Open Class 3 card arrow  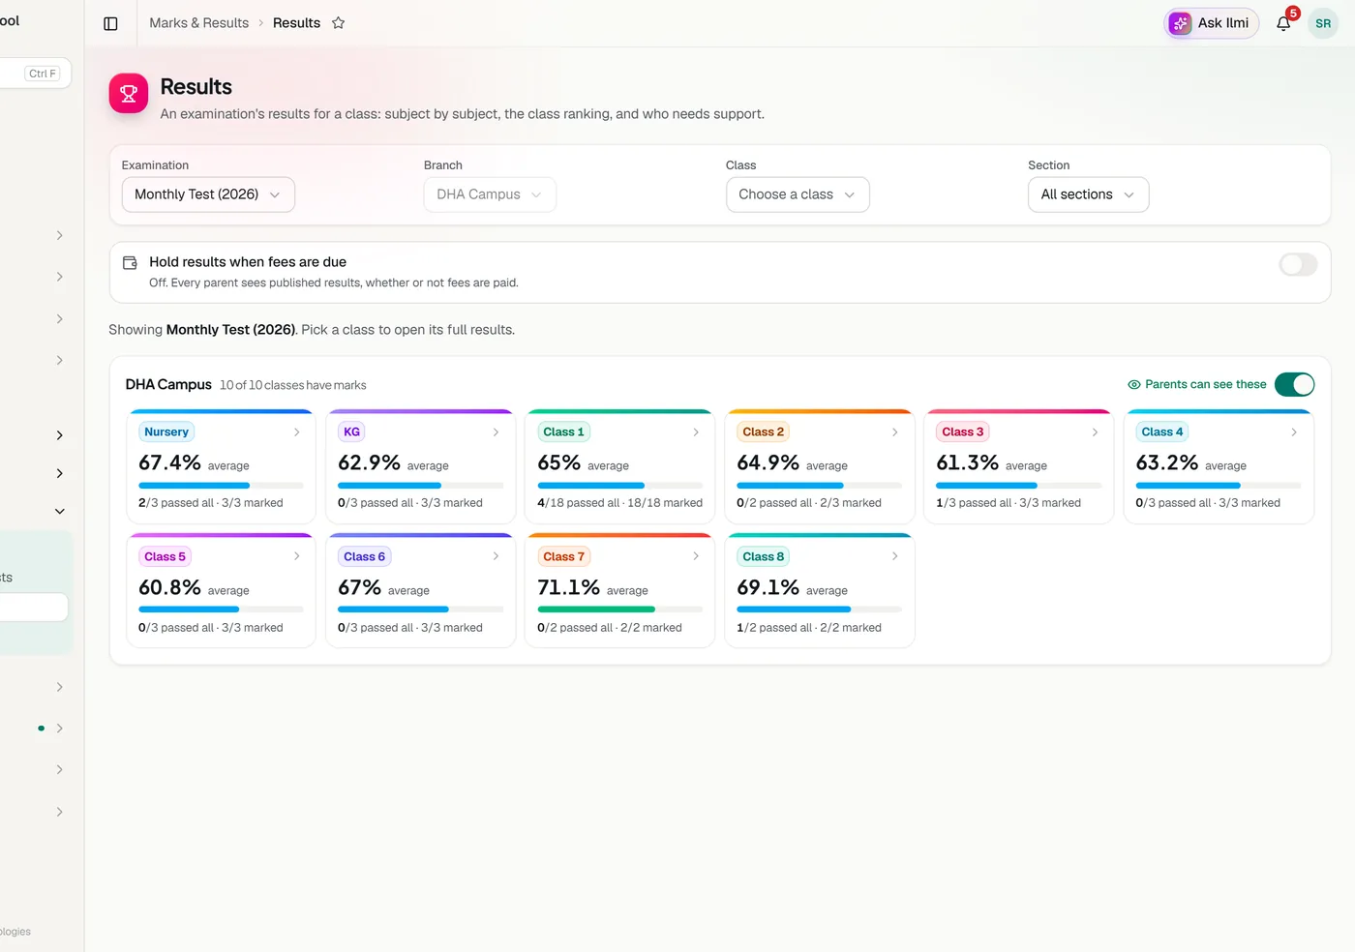click(x=1095, y=432)
